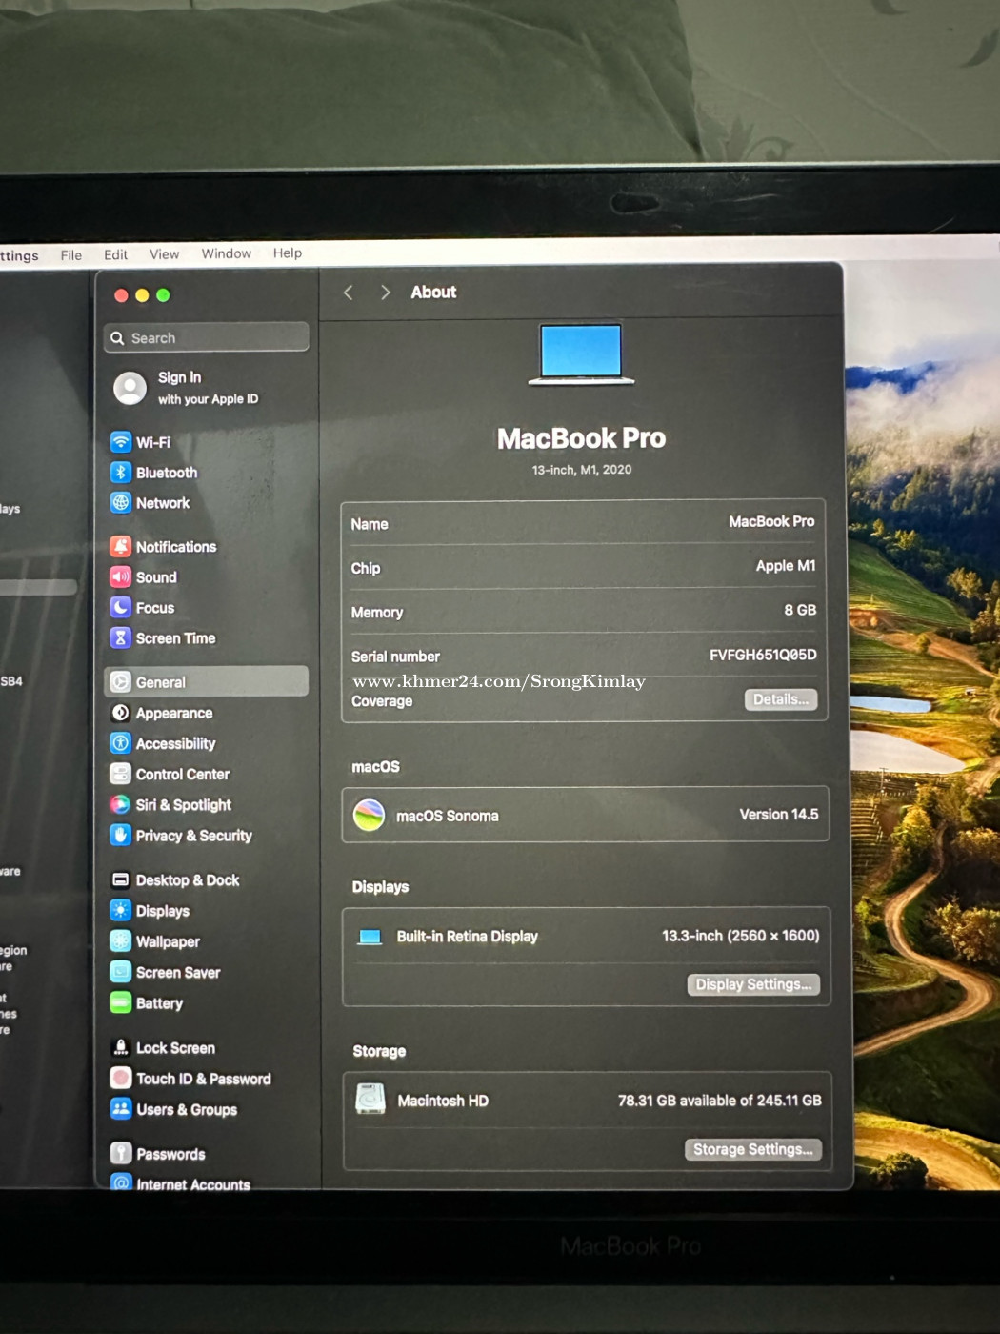Click the Lock Screen label
Screen dimensions: 1000x1334
175,1048
